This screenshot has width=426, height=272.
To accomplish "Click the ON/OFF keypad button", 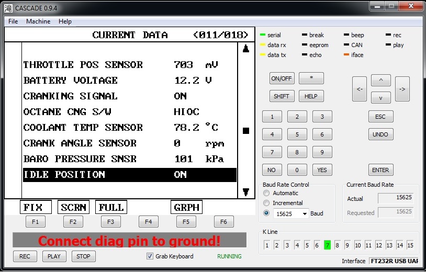I will (282, 78).
